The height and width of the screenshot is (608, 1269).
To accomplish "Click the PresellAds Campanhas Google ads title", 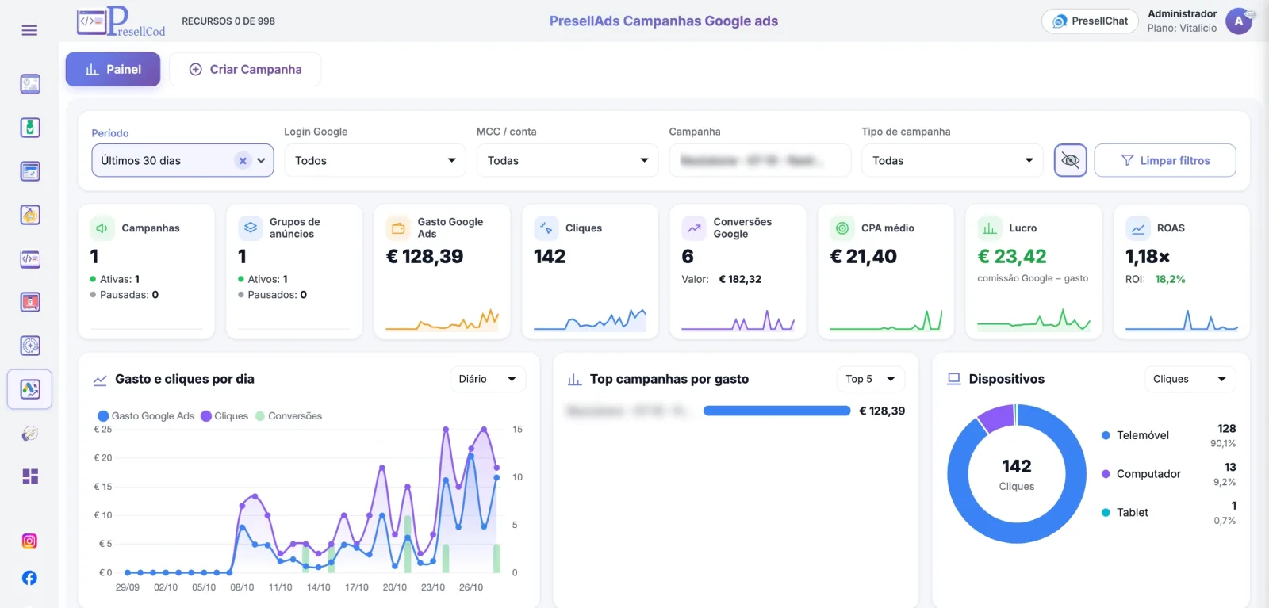I will click(x=664, y=21).
